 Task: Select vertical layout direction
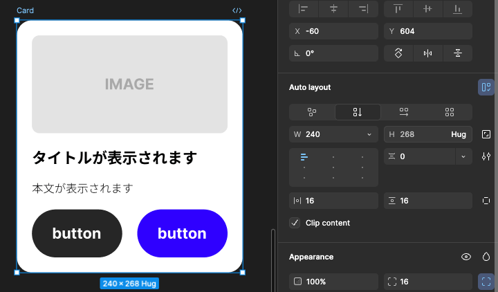tap(358, 112)
